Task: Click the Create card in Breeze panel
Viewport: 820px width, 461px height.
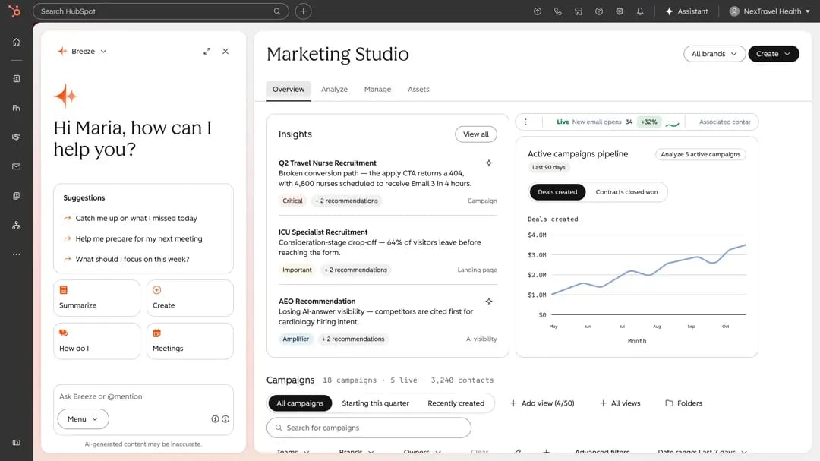Action: [190, 298]
